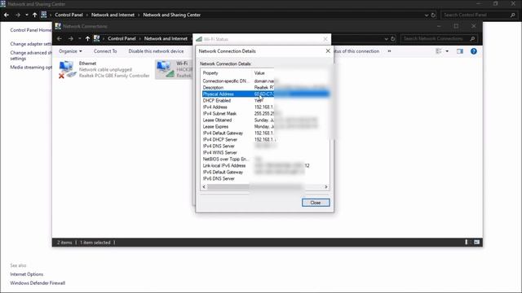
Task: Select the Lease Obtained row
Action: pos(266,120)
